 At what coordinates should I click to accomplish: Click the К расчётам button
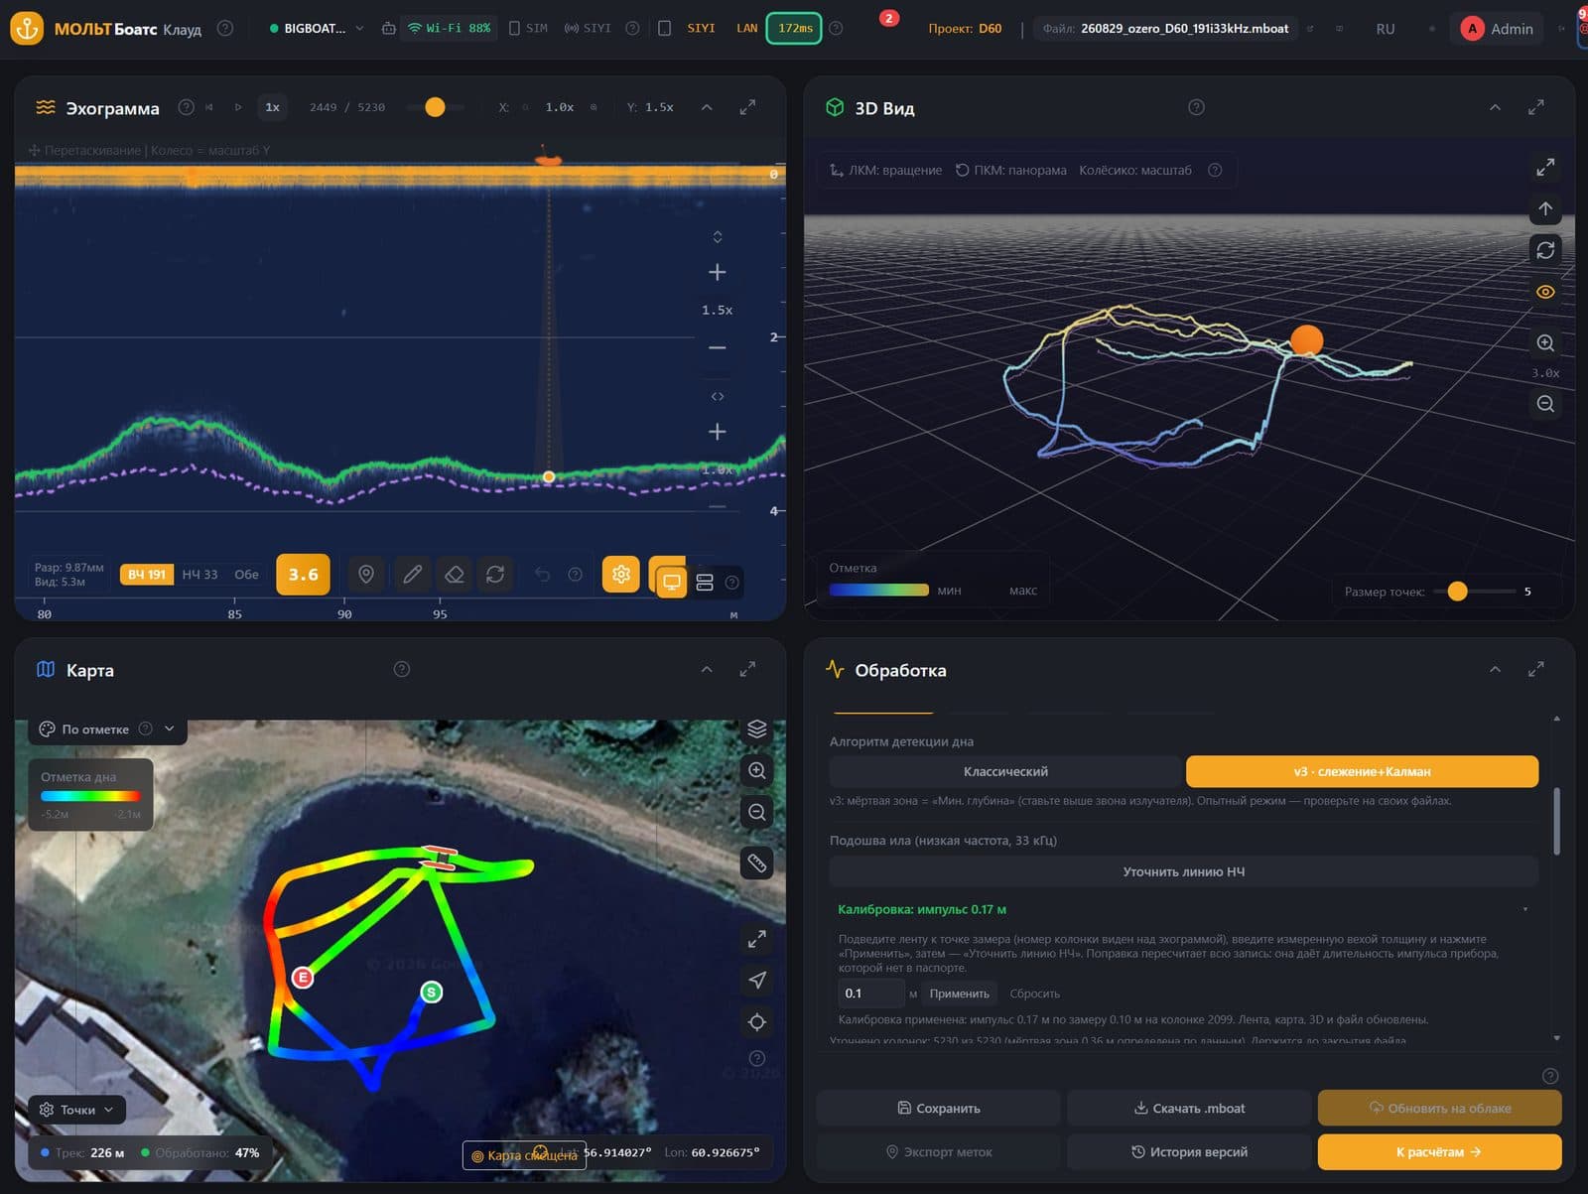(1439, 1152)
